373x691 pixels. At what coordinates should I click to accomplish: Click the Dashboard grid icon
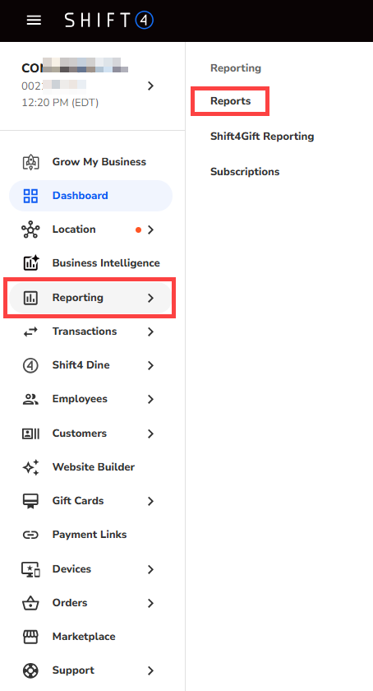[30, 196]
